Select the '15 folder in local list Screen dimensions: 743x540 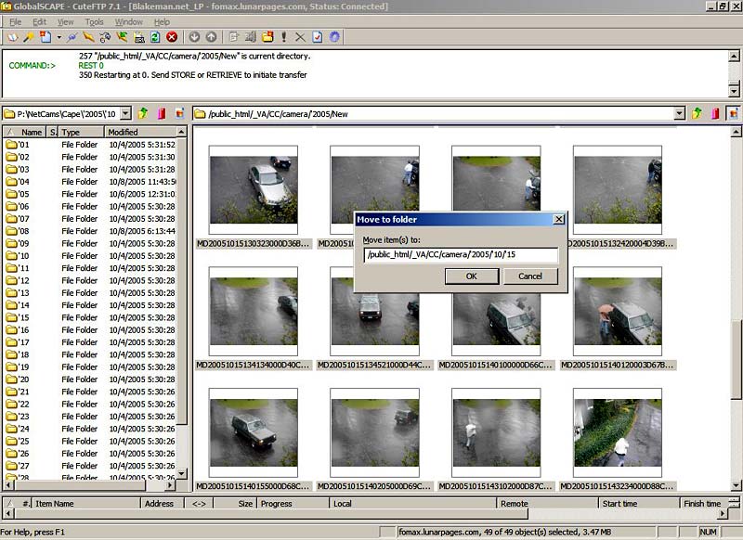click(24, 317)
